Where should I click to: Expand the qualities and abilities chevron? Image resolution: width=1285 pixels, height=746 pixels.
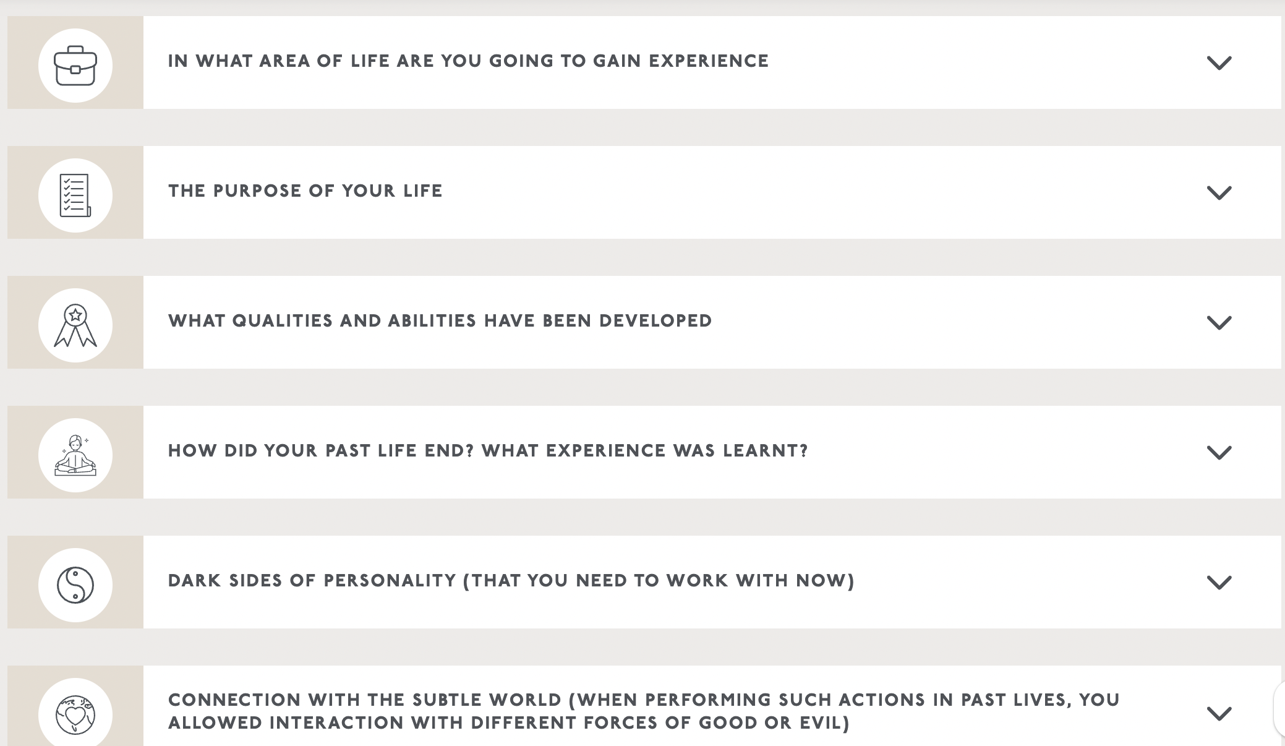[x=1219, y=323]
